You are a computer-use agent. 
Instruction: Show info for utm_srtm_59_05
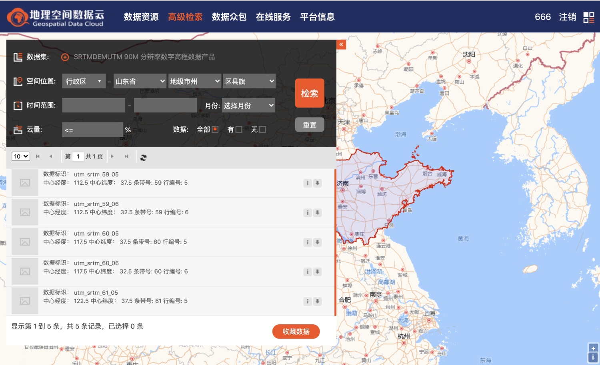[x=308, y=183]
